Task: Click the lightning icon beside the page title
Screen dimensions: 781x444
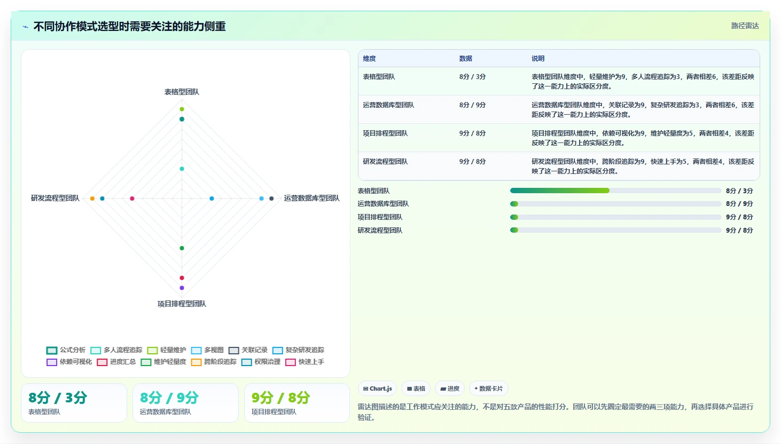Action: tap(25, 27)
